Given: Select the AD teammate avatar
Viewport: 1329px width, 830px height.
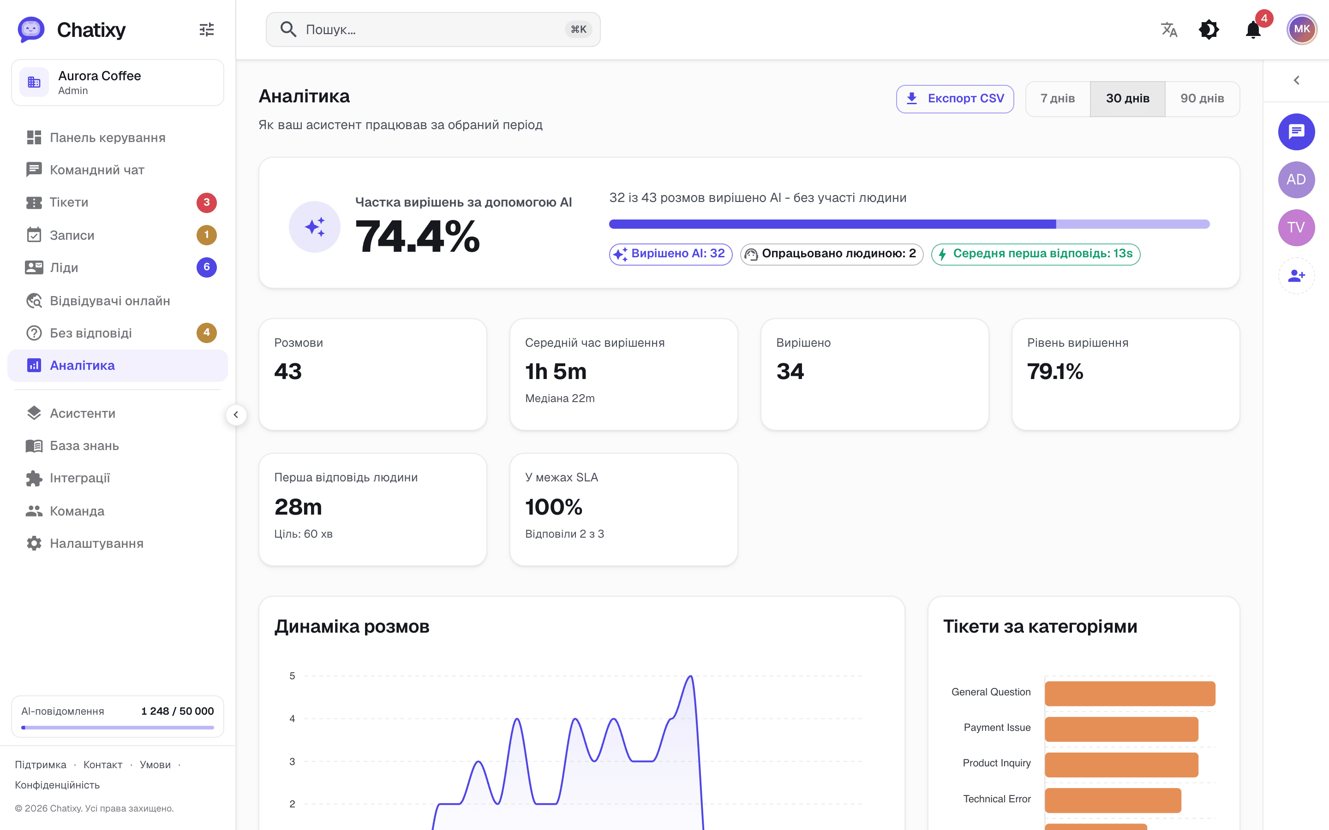Looking at the screenshot, I should [1296, 179].
